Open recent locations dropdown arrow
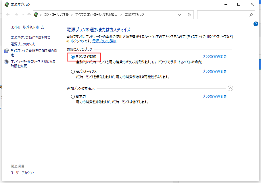Viewport: 261px width, 183px height. tap(23, 15)
